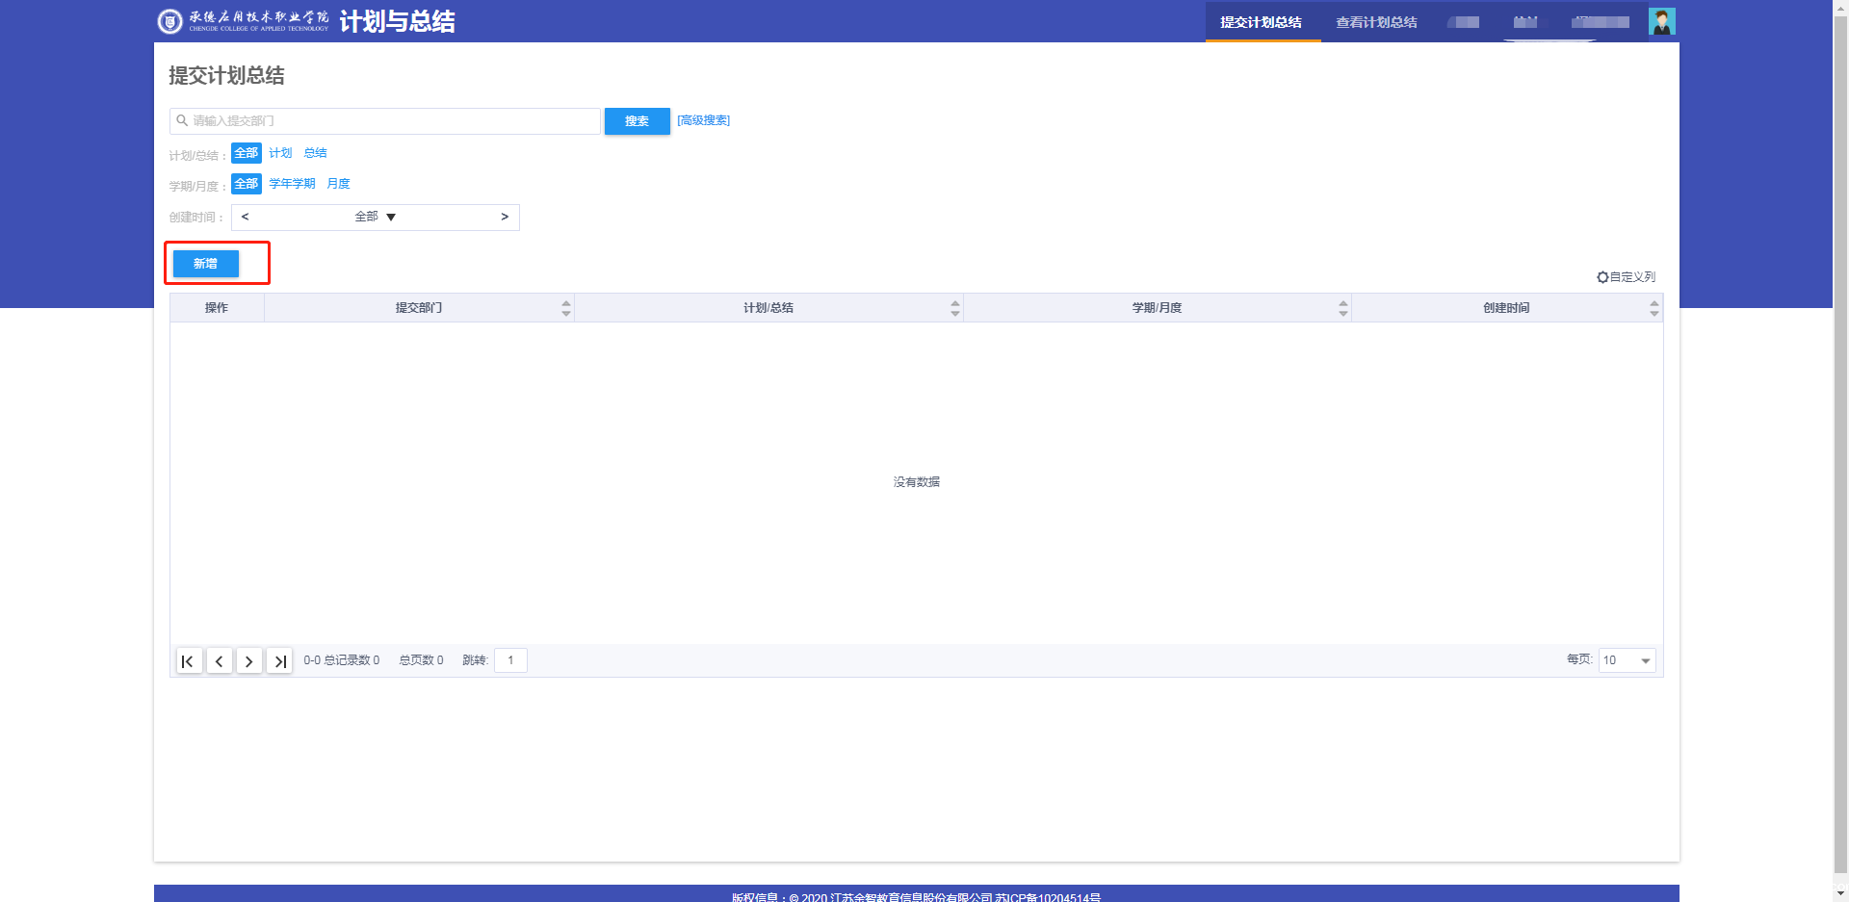Click the college logo icon
Image resolution: width=1849 pixels, height=902 pixels.
point(169,21)
